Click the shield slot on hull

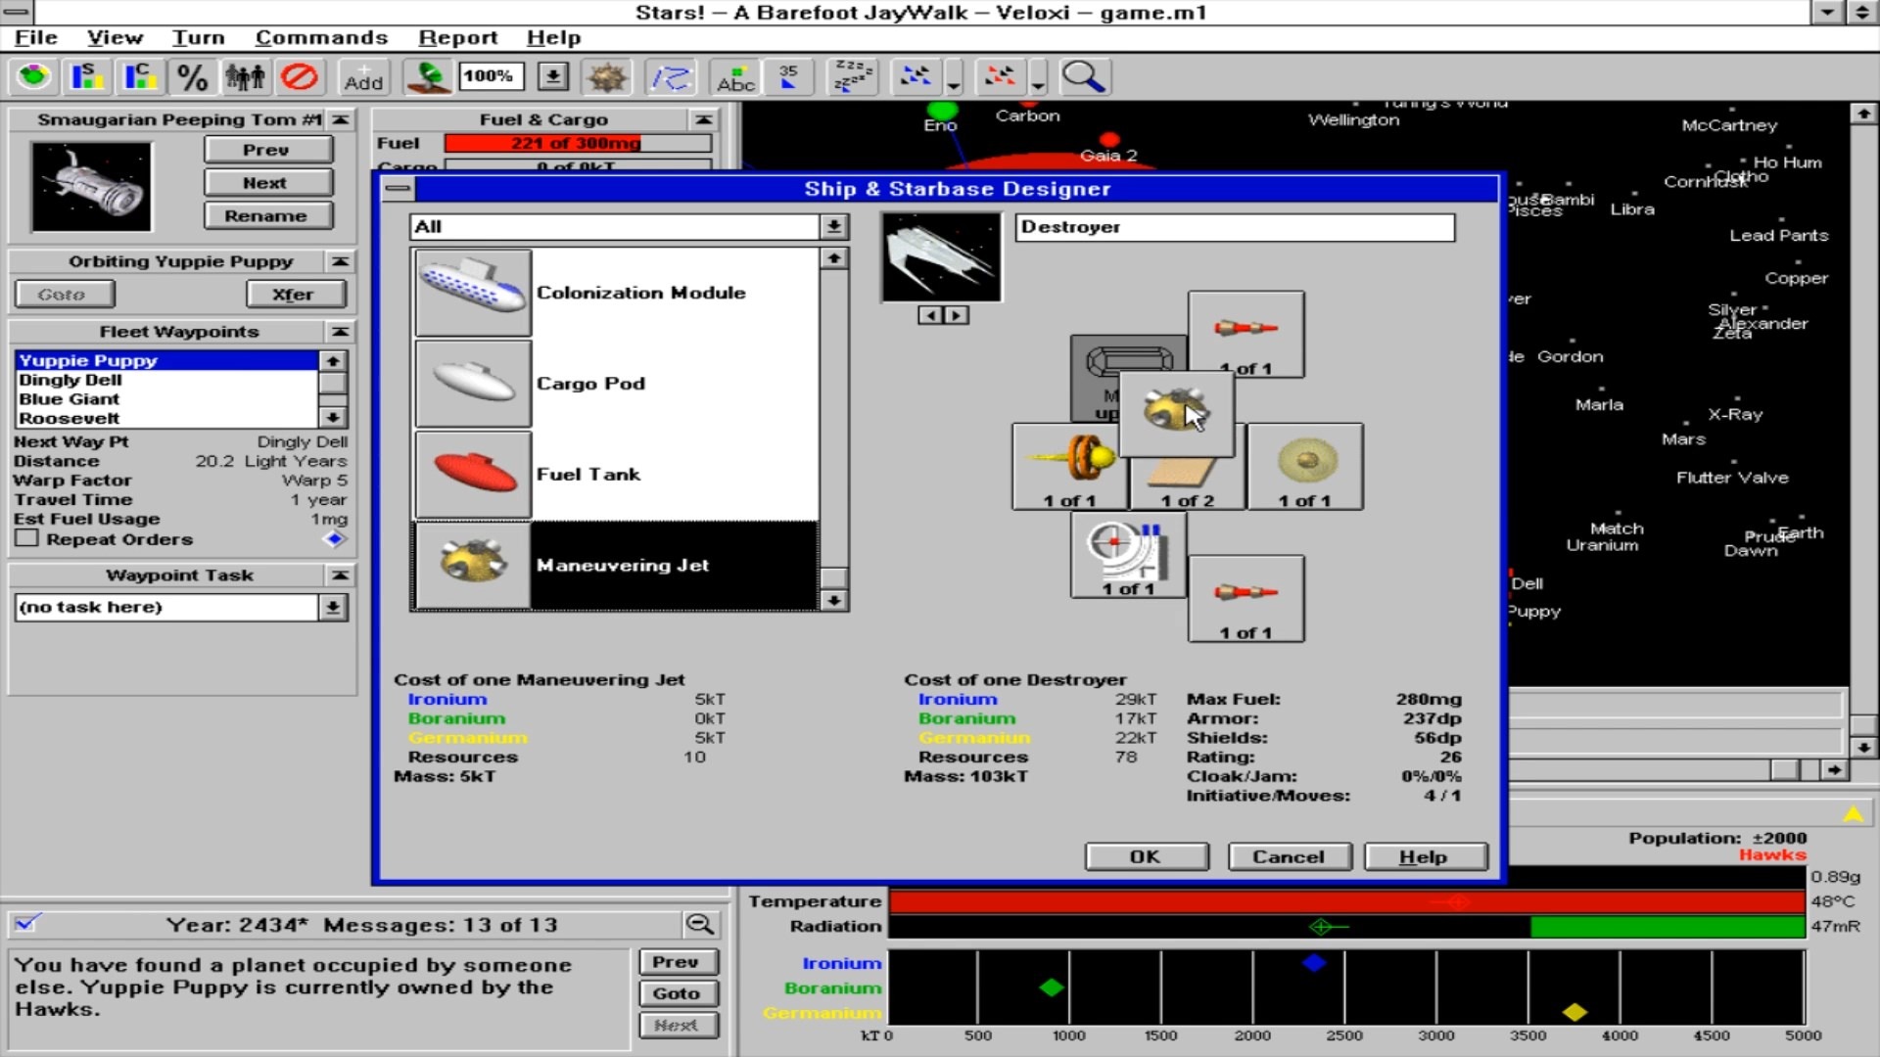pos(1304,466)
